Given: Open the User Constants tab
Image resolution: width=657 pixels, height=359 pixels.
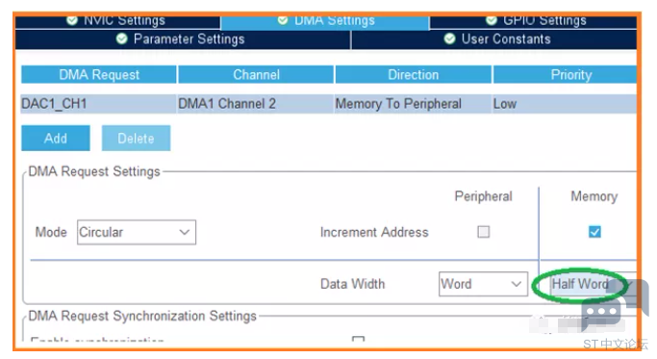Looking at the screenshot, I should 494,39.
